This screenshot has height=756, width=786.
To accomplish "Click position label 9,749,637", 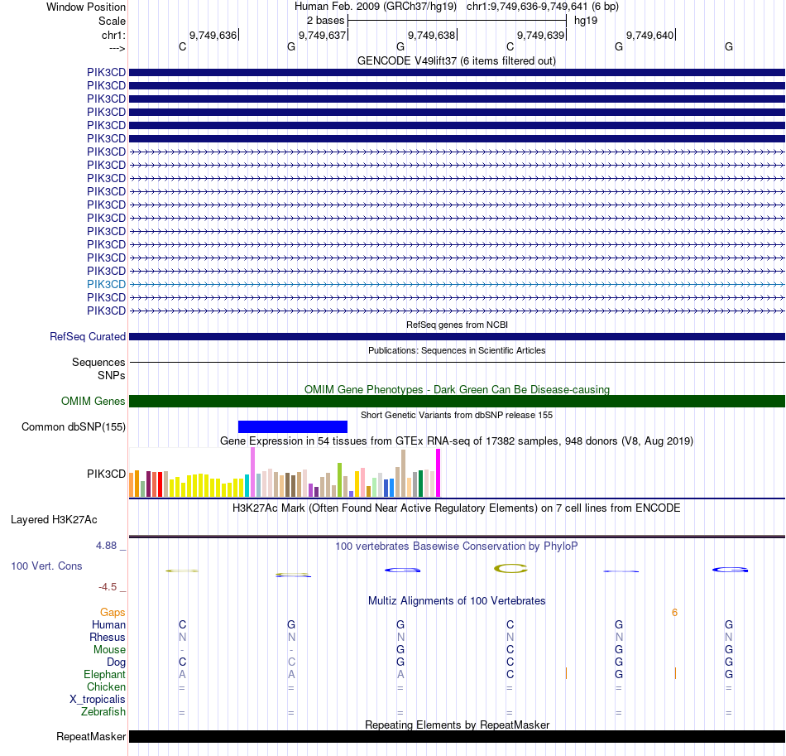I will pyautogui.click(x=323, y=35).
